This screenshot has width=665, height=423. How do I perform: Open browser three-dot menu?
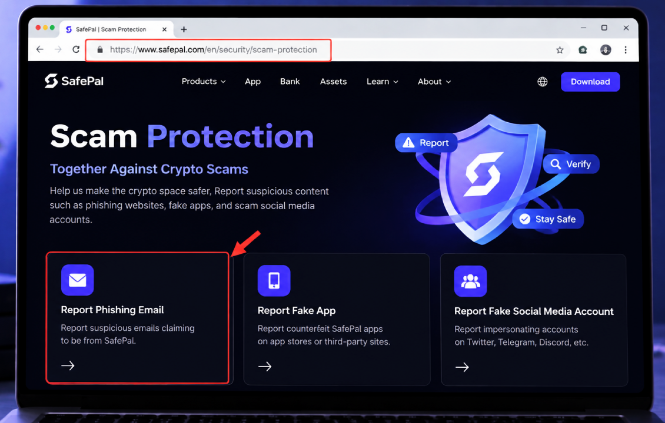[626, 50]
